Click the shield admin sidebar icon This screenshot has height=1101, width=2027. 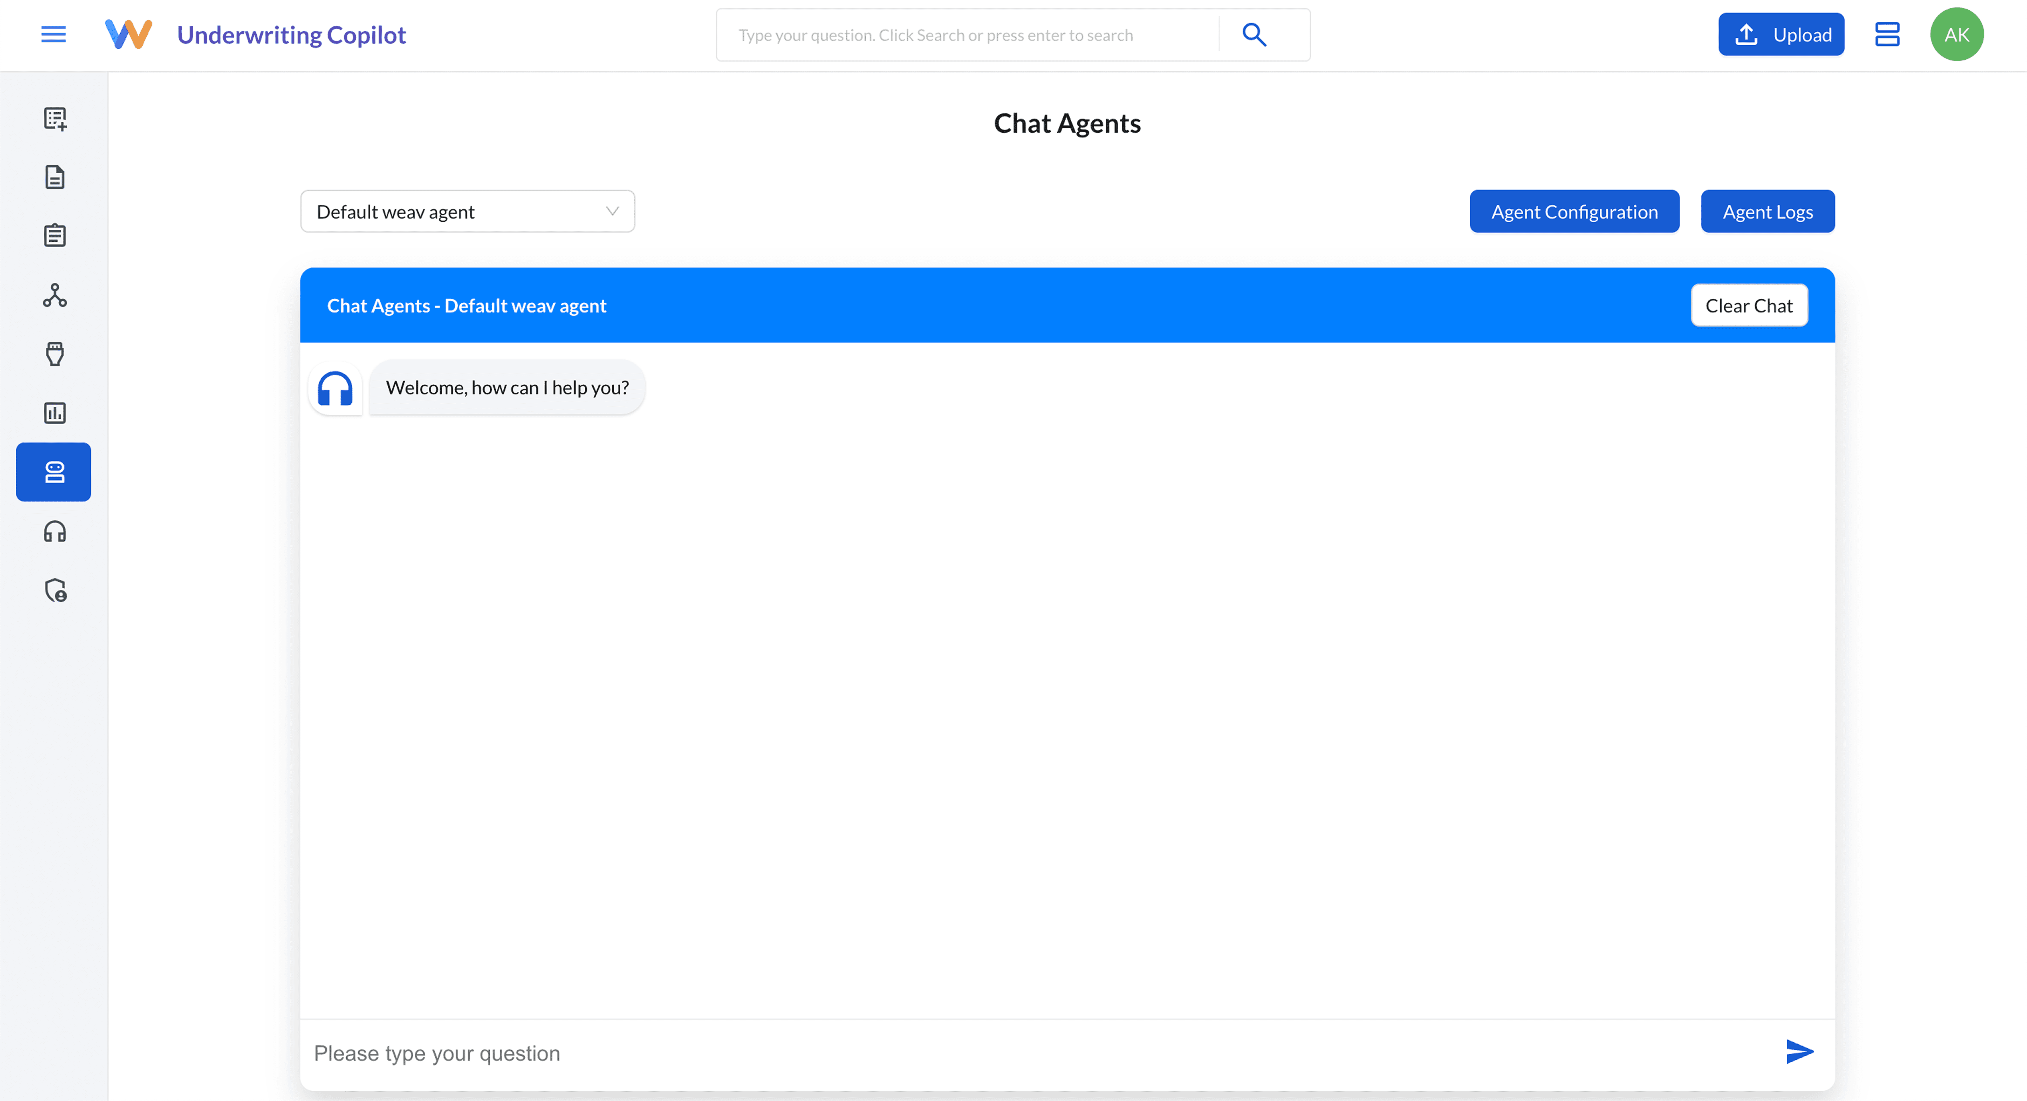[x=54, y=590]
